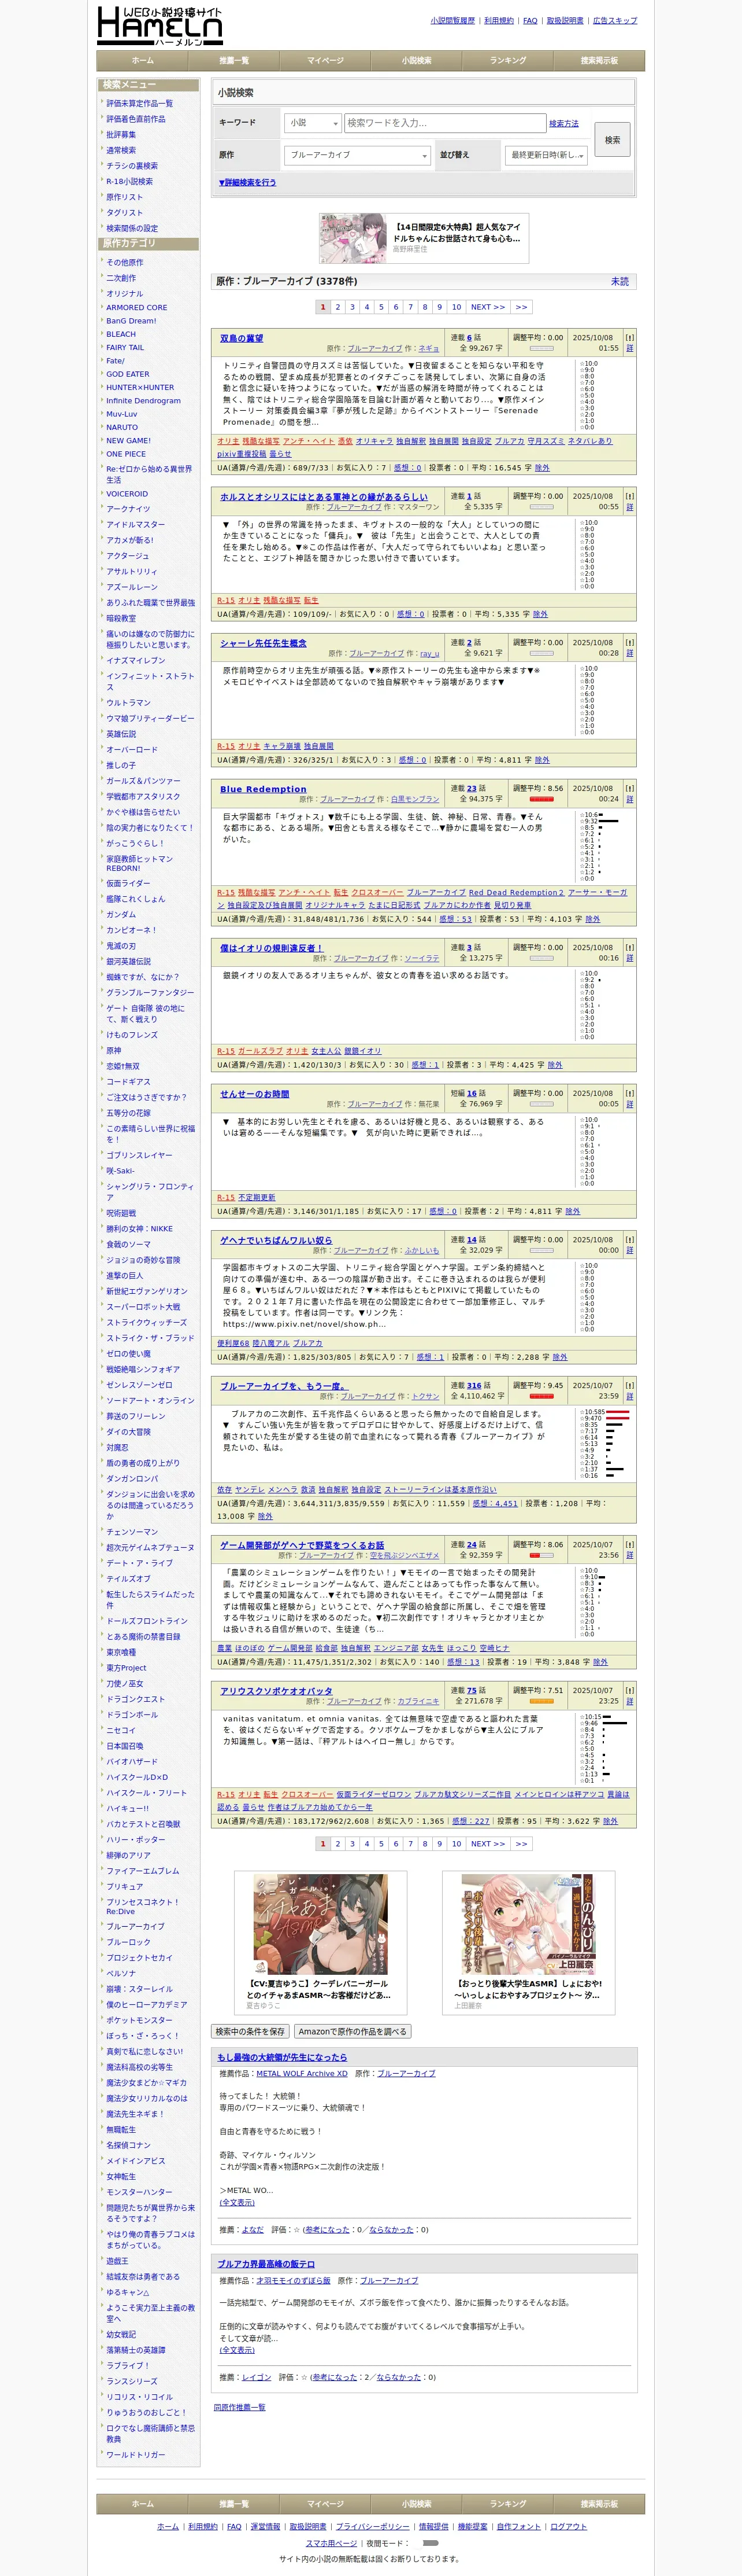Click the rating bar of ブルーアーカイブを、もう一度。 (9.45)
The image size is (742, 2576).
541,1396
